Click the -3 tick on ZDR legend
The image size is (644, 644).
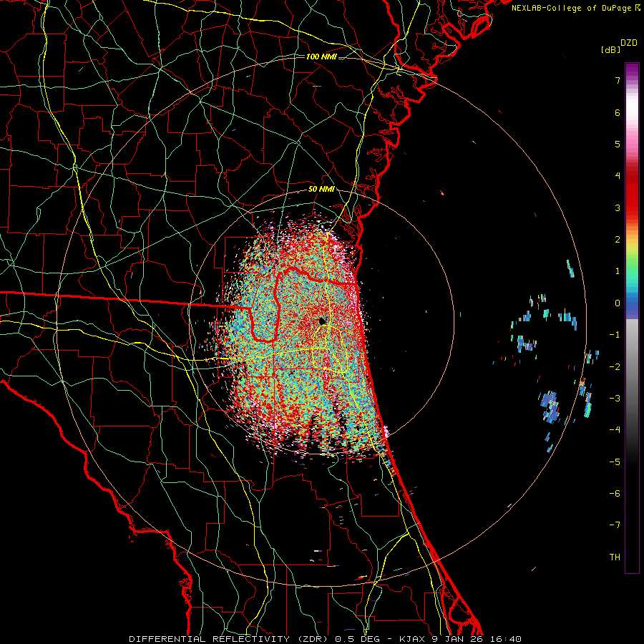[x=615, y=399]
